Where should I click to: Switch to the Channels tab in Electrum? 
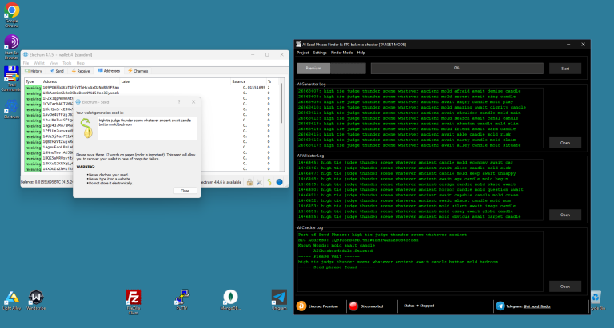pyautogui.click(x=138, y=71)
